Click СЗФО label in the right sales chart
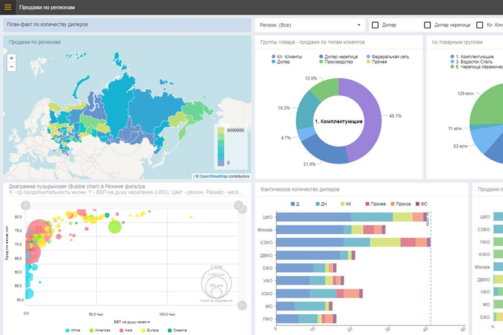The image size is (503, 335). [484, 229]
